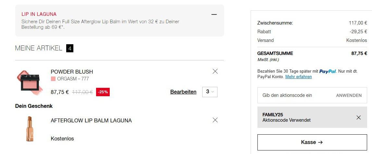Open the Mehr erfahren PayPal link
372x154 pixels.
pos(298,77)
